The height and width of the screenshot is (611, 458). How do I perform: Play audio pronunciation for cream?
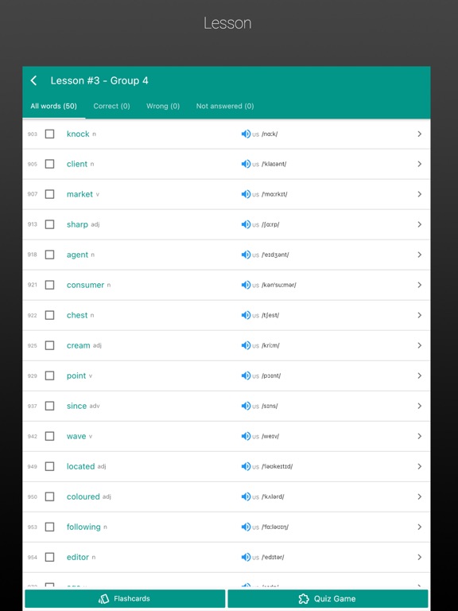tap(246, 345)
